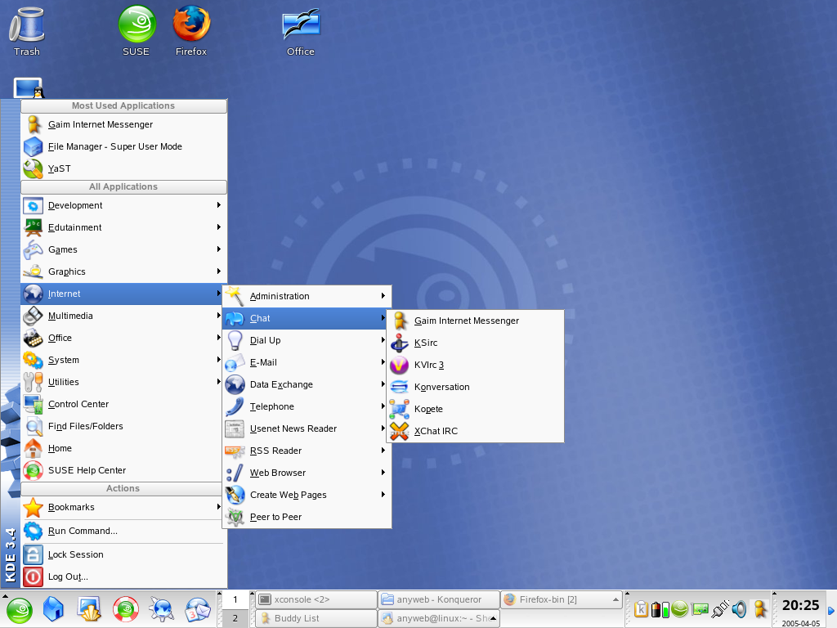
Task: Expand the Development submenu arrow
Action: pos(219,205)
